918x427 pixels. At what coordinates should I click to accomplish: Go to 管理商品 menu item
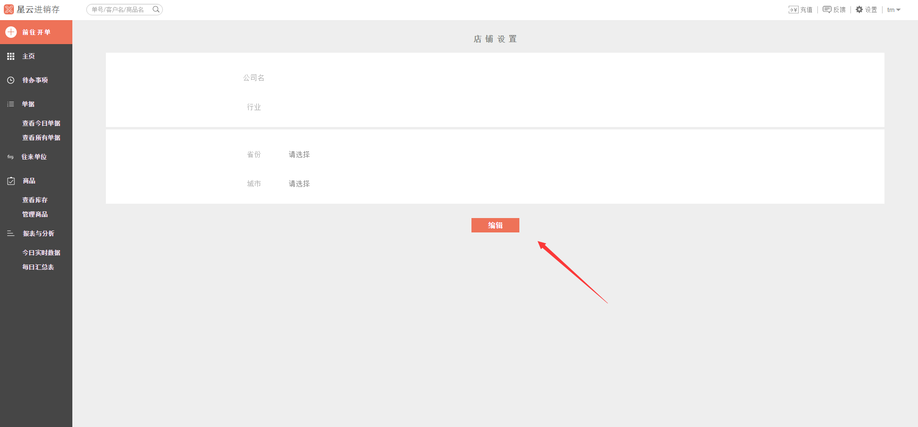point(35,214)
